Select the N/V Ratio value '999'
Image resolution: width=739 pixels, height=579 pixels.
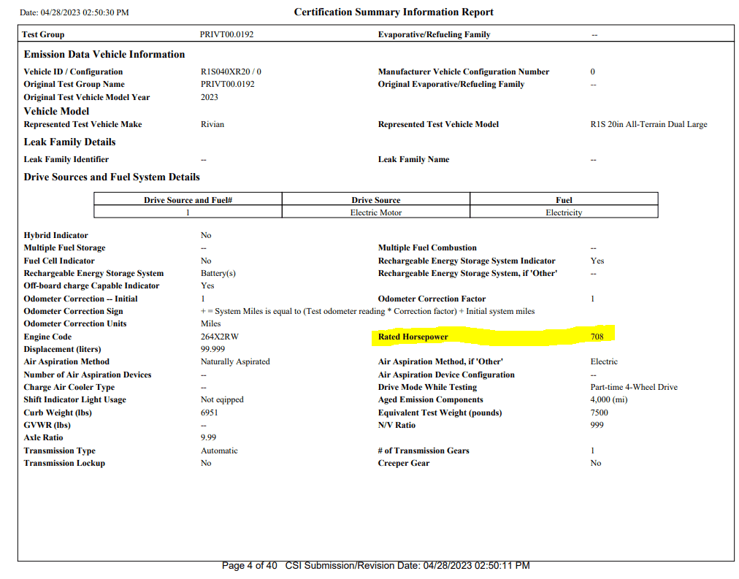[x=597, y=425]
